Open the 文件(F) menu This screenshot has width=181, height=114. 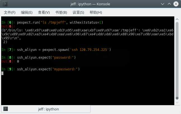pyautogui.click(x=9, y=13)
